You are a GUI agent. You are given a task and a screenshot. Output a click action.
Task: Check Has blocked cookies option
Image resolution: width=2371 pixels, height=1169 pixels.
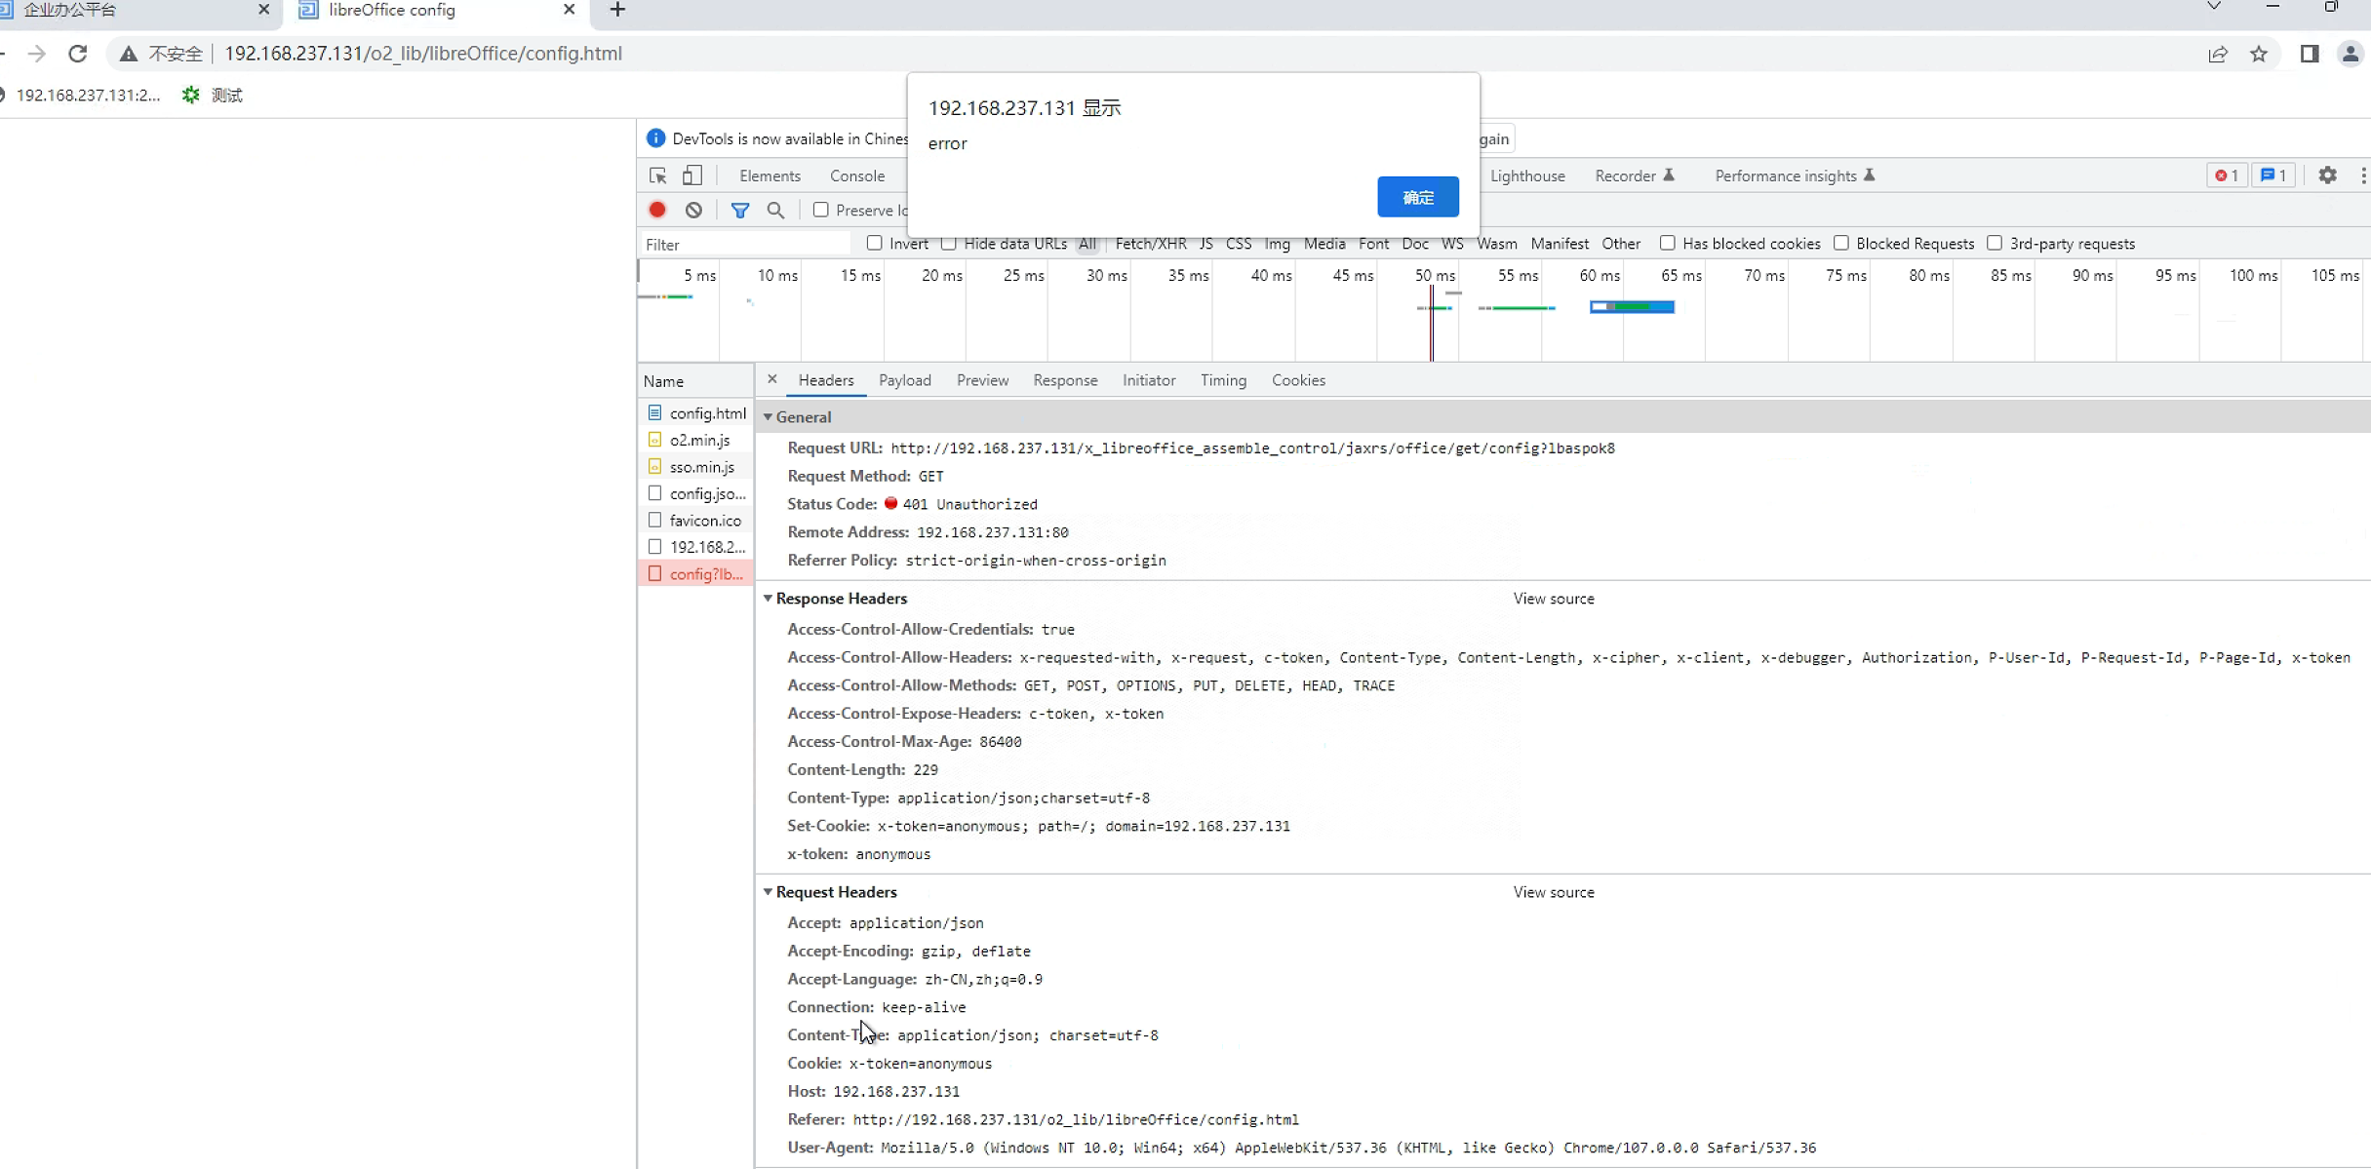(x=1668, y=243)
